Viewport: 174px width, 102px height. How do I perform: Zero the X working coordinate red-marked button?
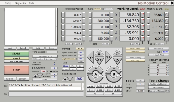tap(143, 15)
